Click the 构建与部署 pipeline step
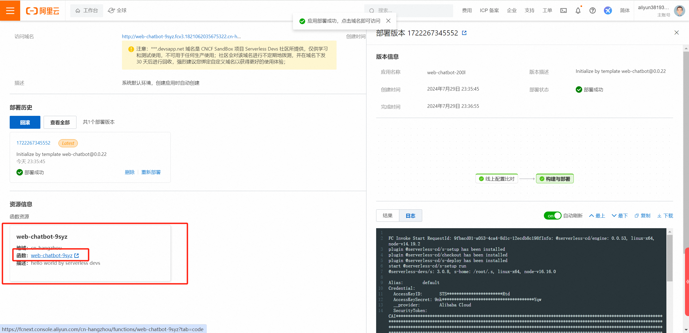 (x=555, y=179)
